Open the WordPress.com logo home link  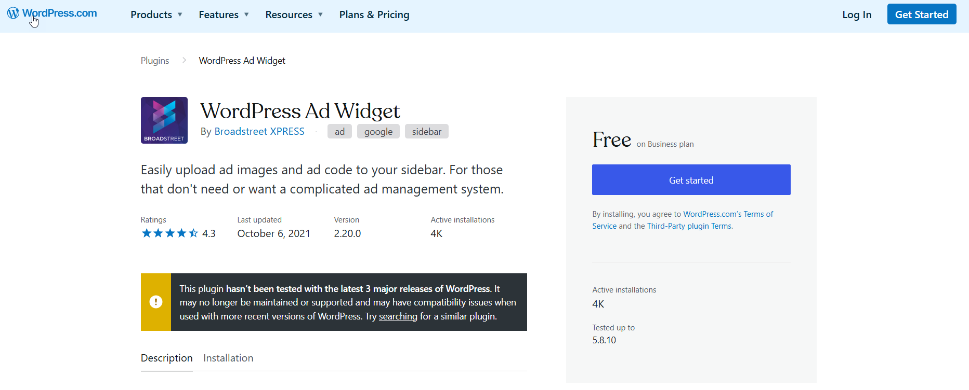tap(52, 13)
